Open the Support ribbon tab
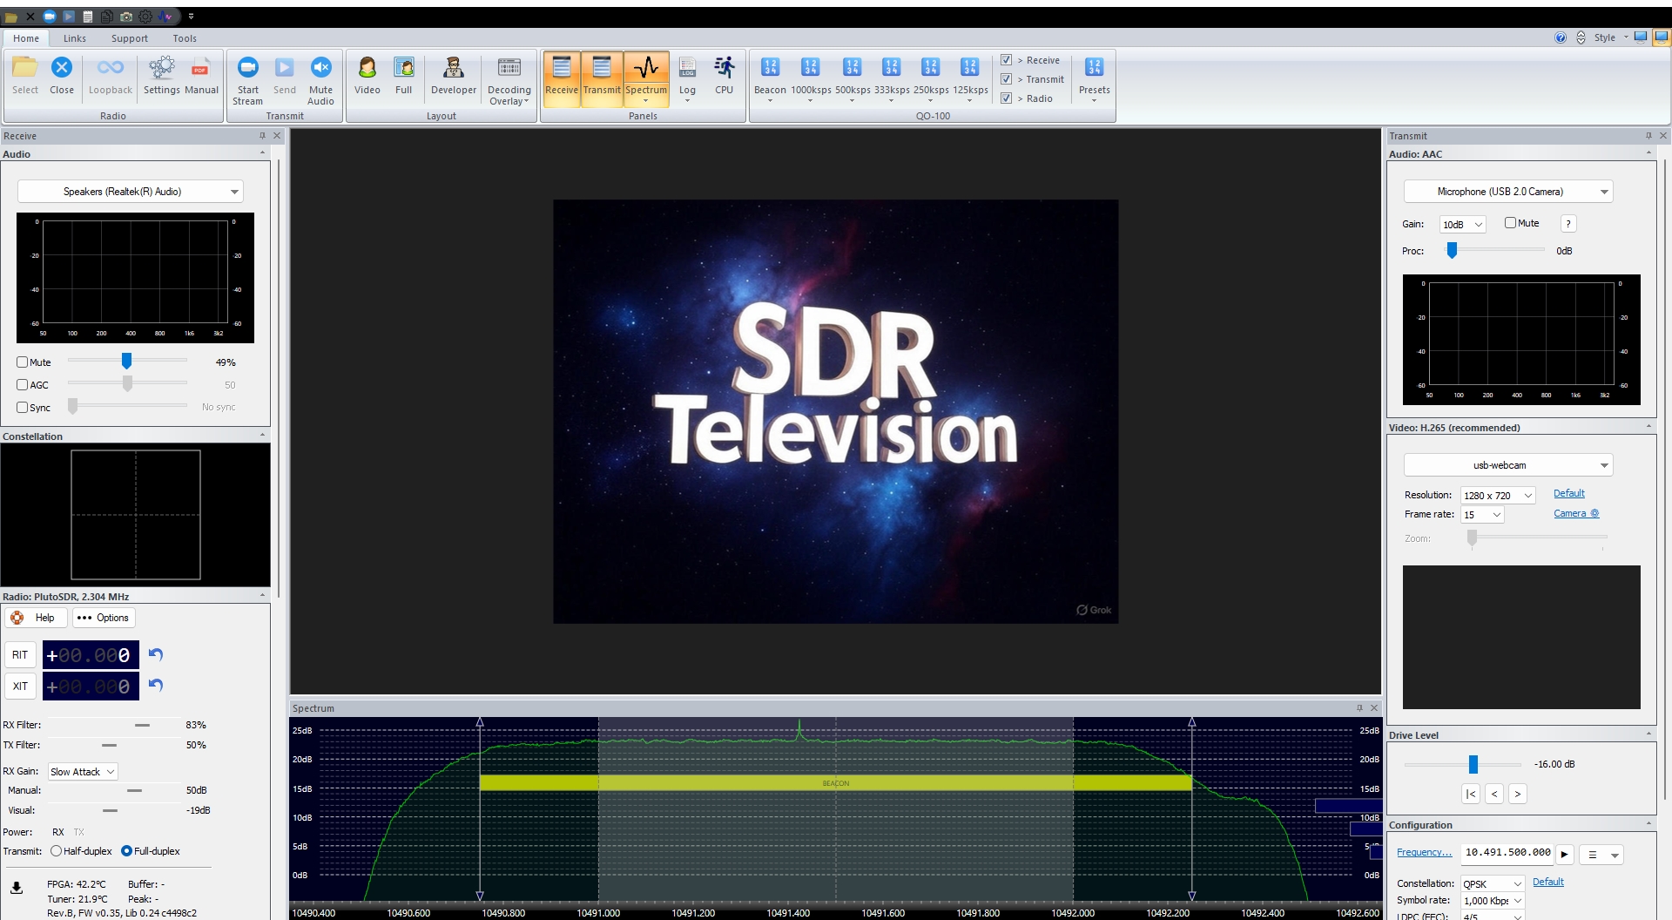 (x=130, y=38)
